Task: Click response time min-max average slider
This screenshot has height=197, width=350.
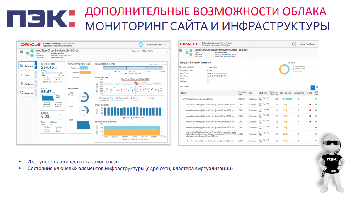Action: (53, 73)
